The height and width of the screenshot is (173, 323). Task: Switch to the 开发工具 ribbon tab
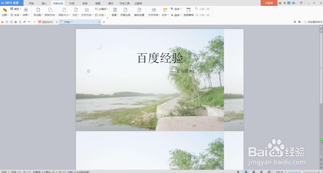pyautogui.click(x=125, y=3)
